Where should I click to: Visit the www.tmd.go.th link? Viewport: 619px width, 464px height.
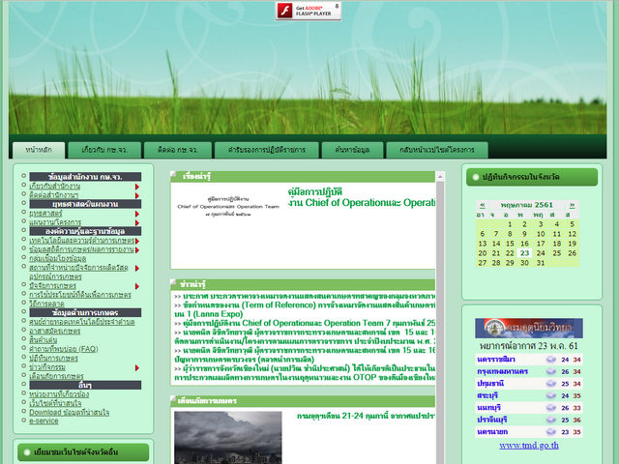point(529,446)
